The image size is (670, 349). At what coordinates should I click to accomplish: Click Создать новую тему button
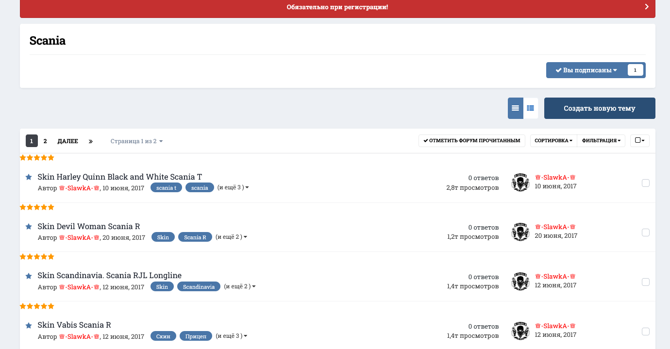pos(600,108)
